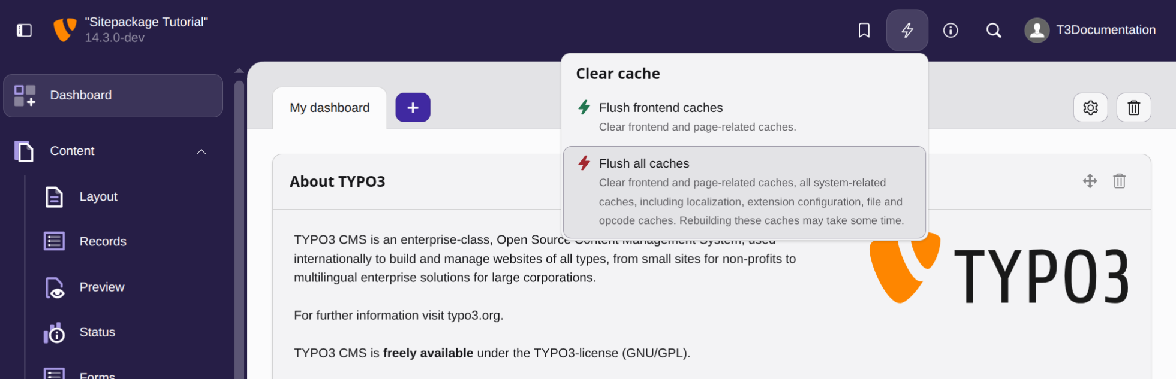Switch to My dashboard tab
This screenshot has height=379, width=1176.
click(x=329, y=108)
